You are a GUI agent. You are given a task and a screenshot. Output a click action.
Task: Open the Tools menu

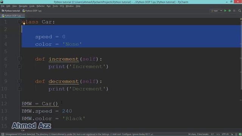click(x=55, y=6)
